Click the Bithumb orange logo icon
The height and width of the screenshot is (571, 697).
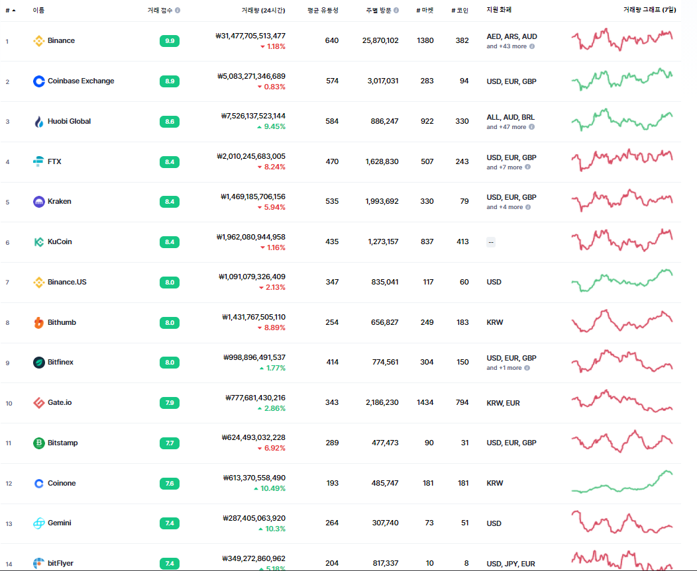(x=38, y=322)
